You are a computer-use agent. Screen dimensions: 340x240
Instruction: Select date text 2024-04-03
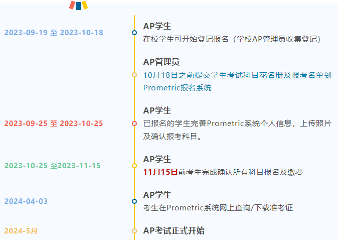coord(26,201)
